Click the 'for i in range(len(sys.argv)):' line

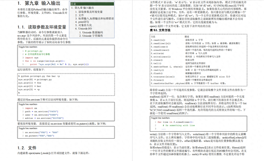tap(45, 61)
